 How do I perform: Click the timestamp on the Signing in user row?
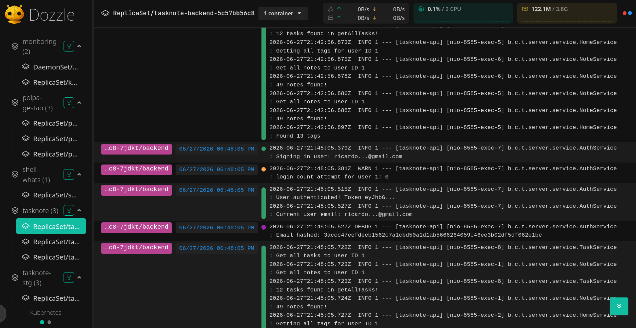tap(217, 149)
